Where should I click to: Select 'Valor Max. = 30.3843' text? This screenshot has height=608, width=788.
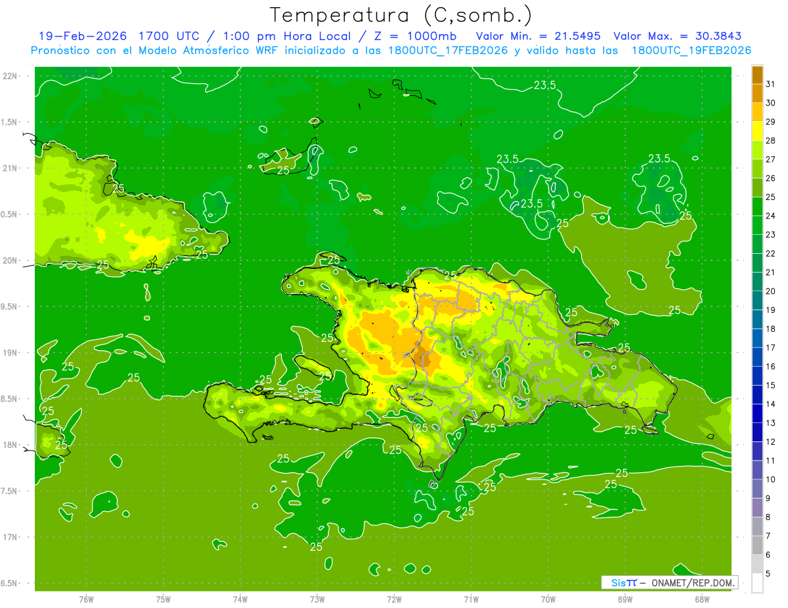(x=678, y=36)
